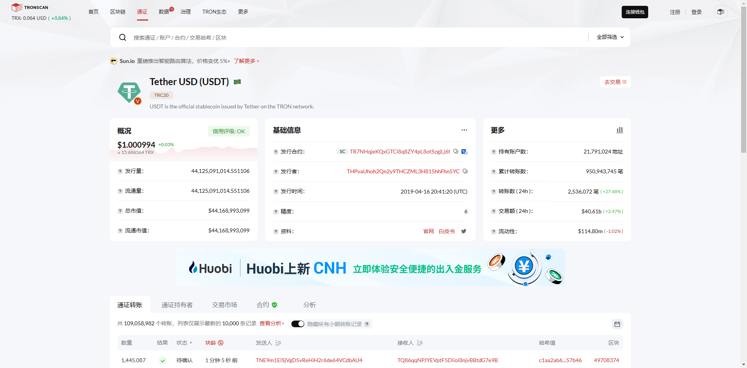
Task: Copy the 发行者 issuer address
Action: tap(465, 171)
